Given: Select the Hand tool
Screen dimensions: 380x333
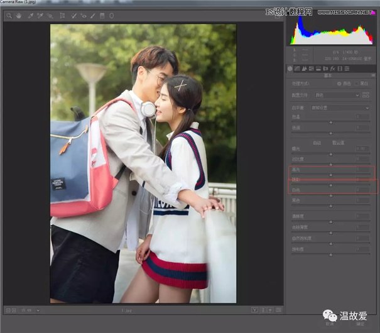Looking at the screenshot, I should (x=18, y=15).
